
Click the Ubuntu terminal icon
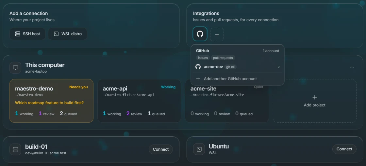[199, 149]
